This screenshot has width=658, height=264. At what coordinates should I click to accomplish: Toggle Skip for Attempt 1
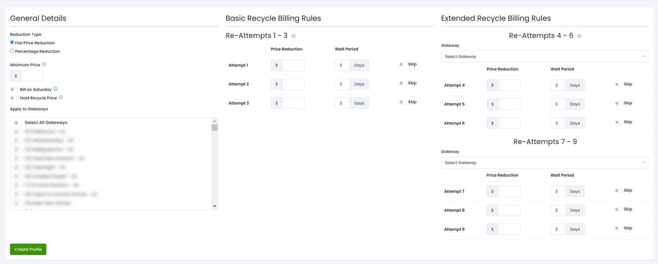(x=403, y=65)
